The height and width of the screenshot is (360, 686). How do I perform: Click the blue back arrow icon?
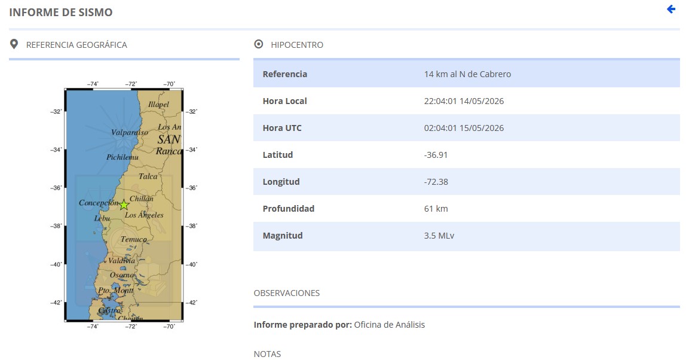670,9
